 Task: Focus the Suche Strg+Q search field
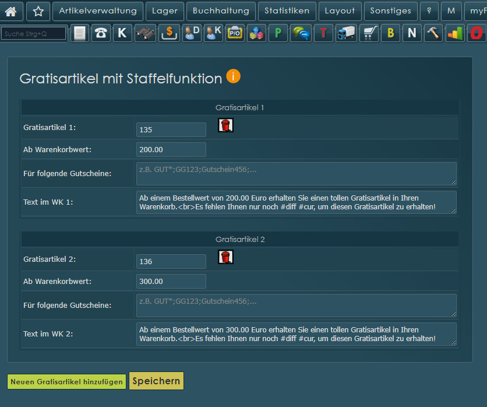coord(34,34)
